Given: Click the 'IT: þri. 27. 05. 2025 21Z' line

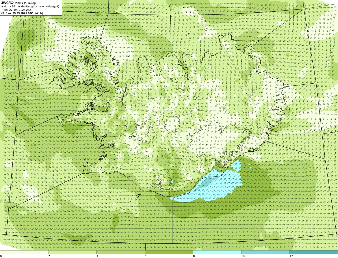Looking at the screenshot, I should [16, 10].
